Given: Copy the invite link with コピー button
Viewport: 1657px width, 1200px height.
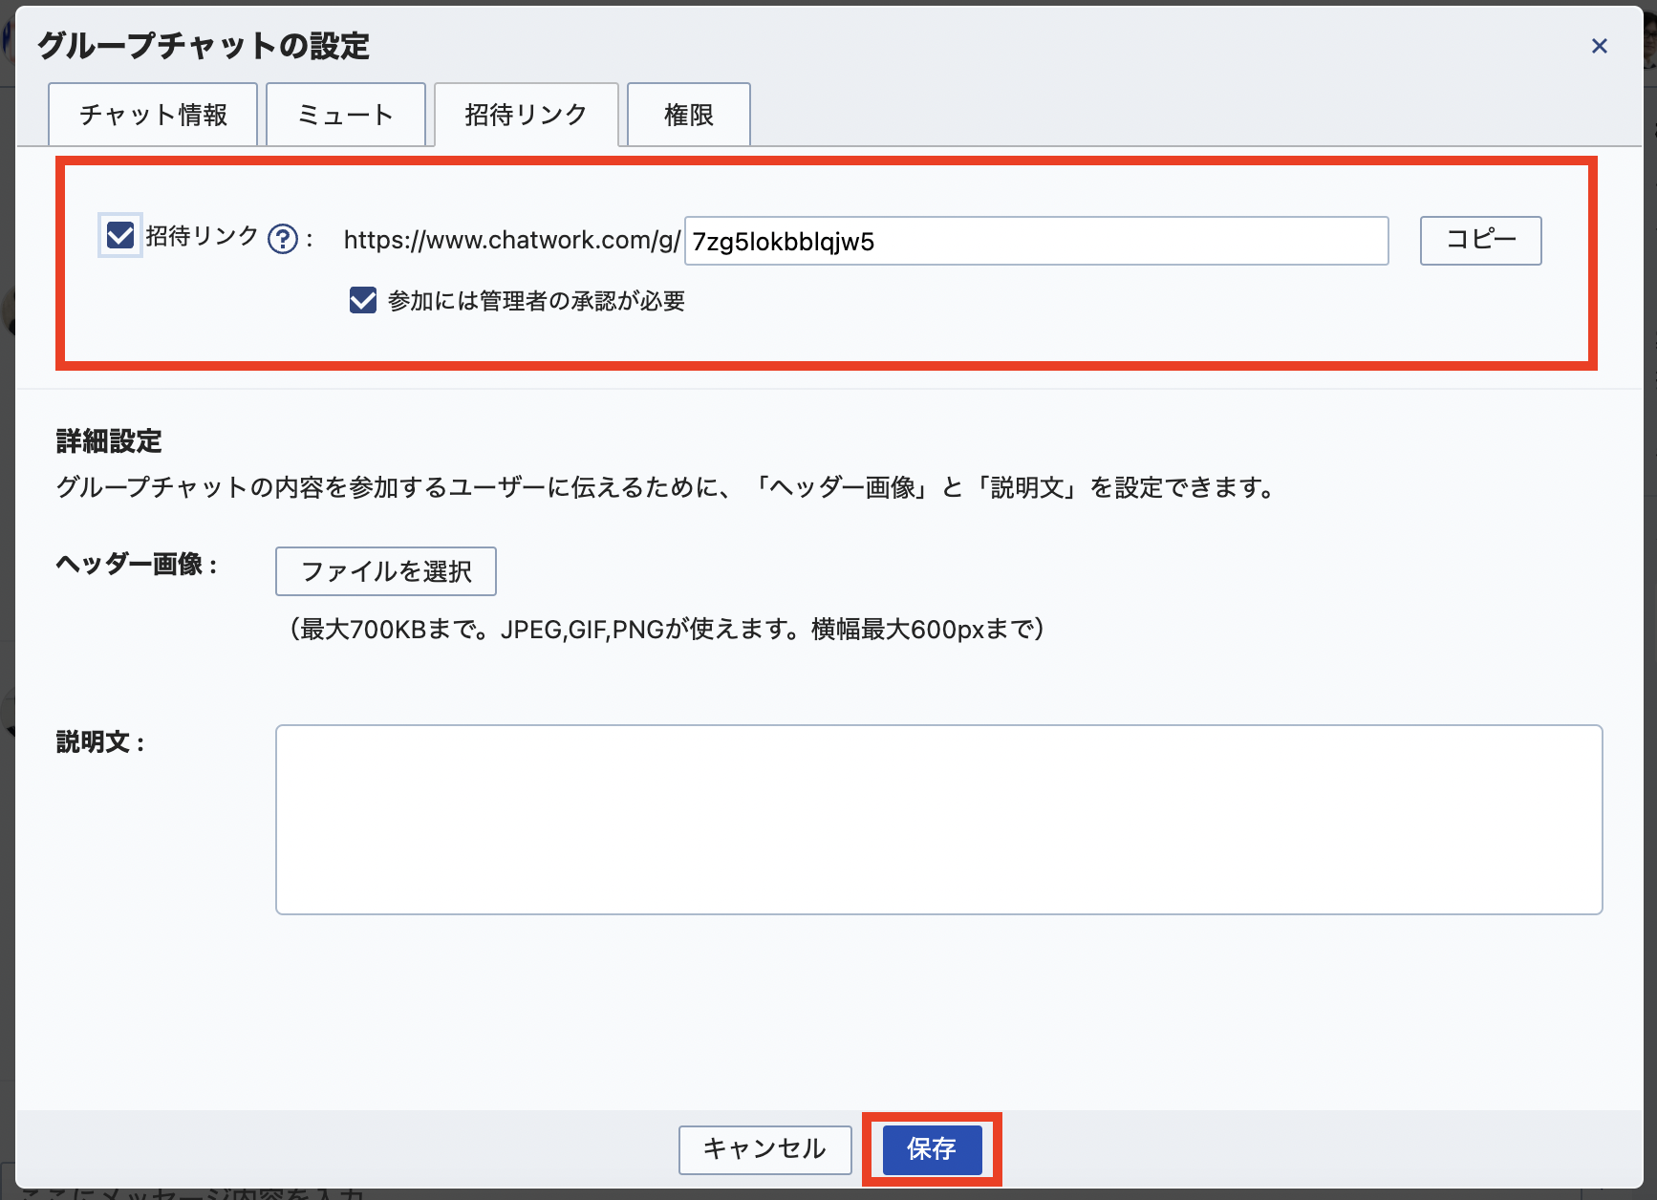Looking at the screenshot, I should pyautogui.click(x=1480, y=240).
